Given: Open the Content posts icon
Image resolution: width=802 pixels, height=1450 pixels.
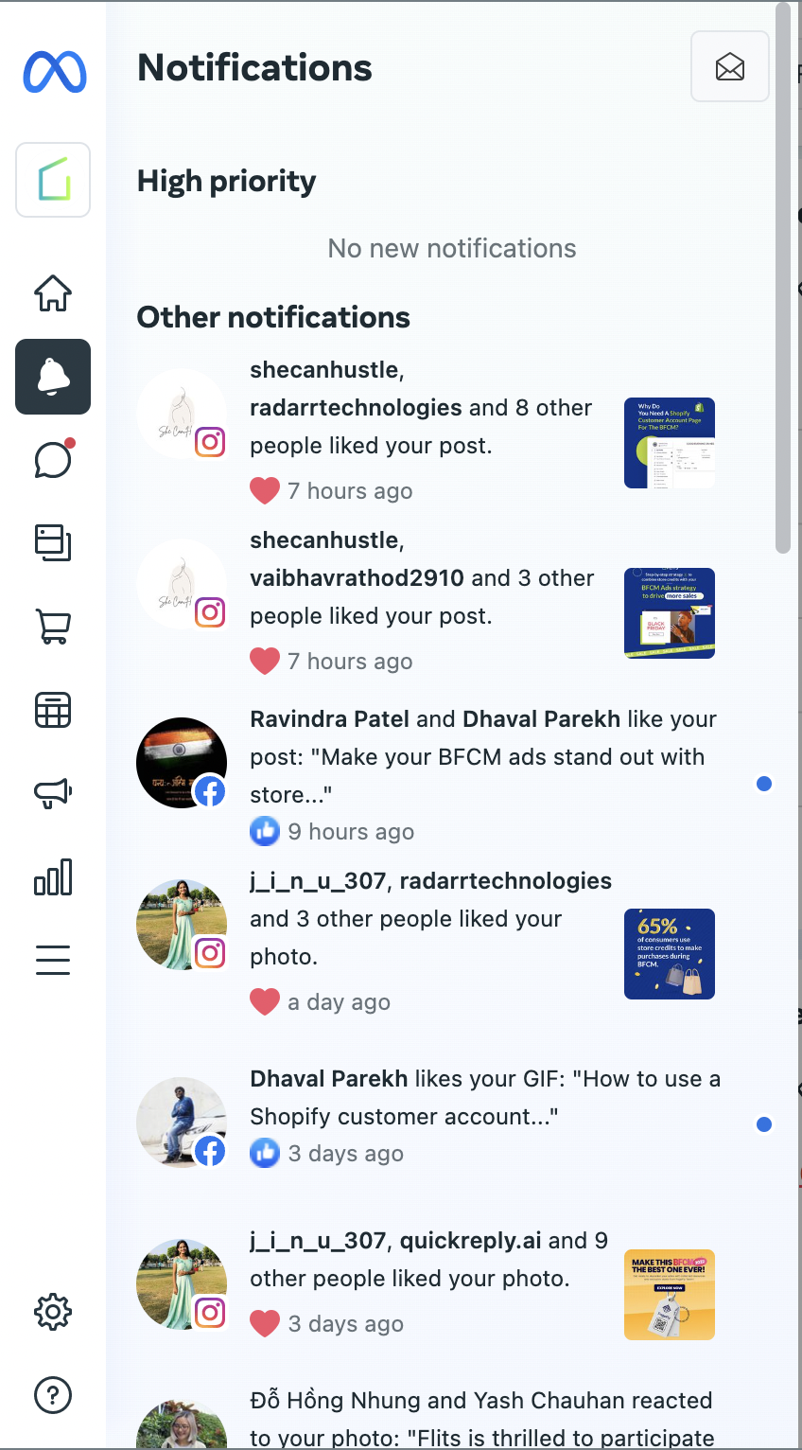Looking at the screenshot, I should click(53, 542).
